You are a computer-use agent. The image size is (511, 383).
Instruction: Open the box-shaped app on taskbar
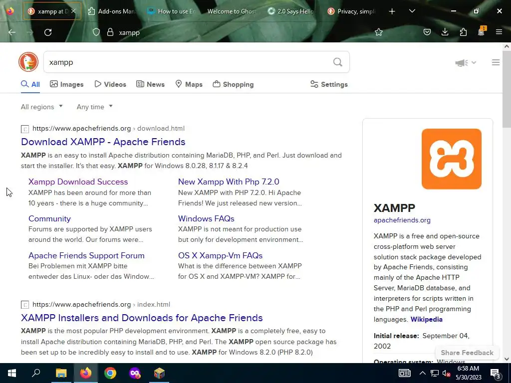click(159, 373)
